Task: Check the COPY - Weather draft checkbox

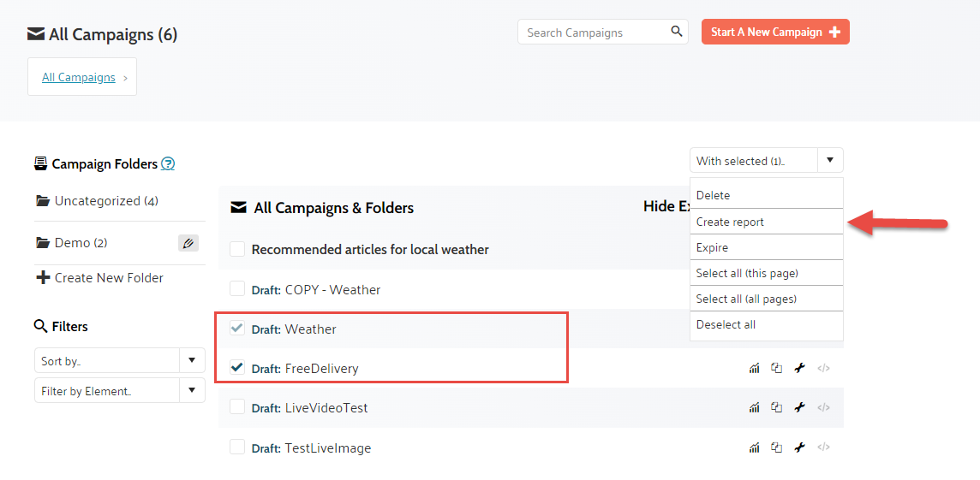Action: pyautogui.click(x=237, y=289)
